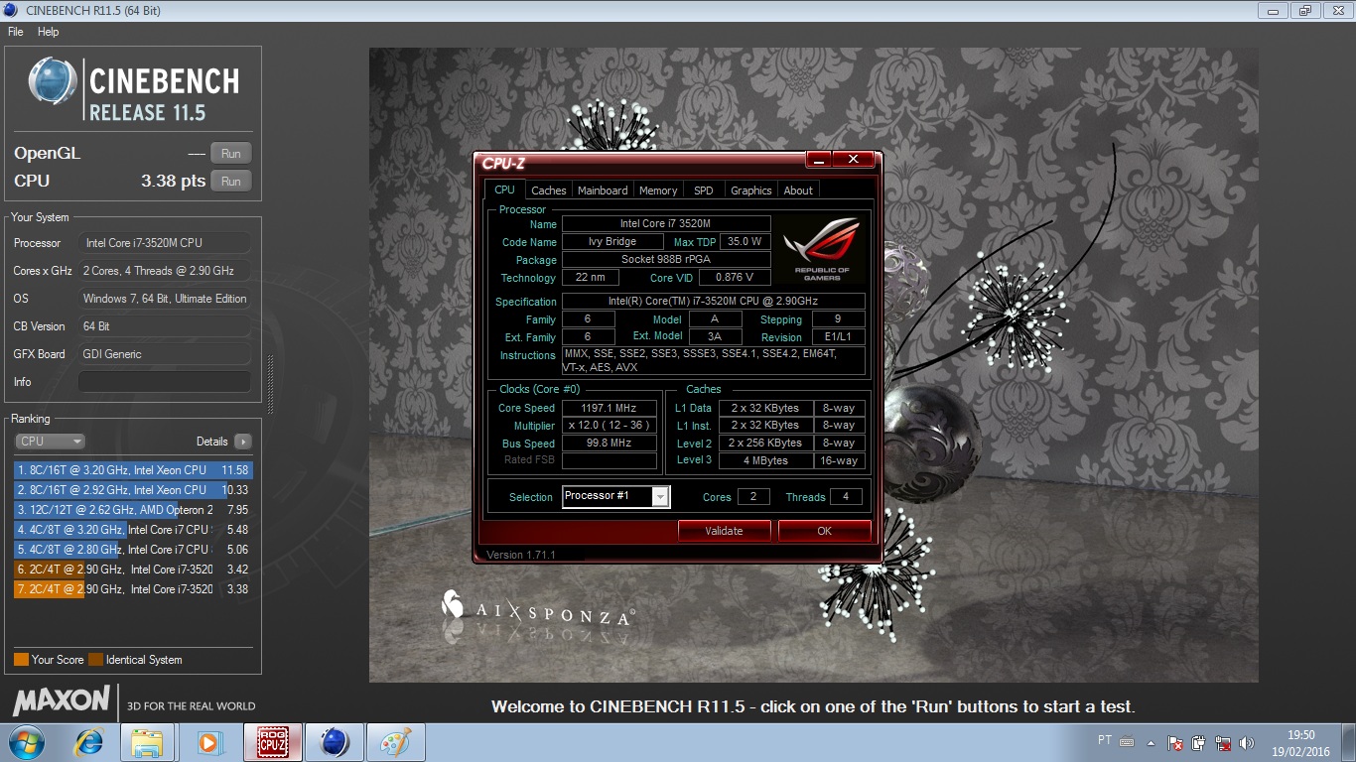
Task: Click the Multiplier value x 12.0 (12 - 36)
Action: (610, 425)
